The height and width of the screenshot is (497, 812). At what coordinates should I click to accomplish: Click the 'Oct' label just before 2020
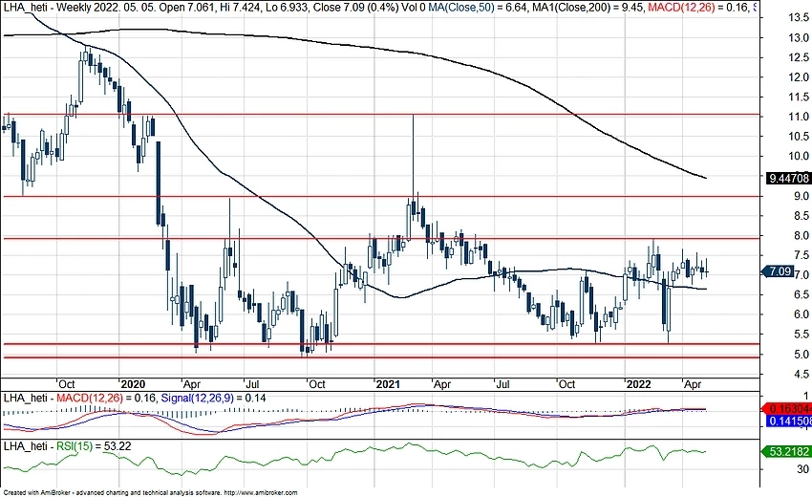pos(66,384)
